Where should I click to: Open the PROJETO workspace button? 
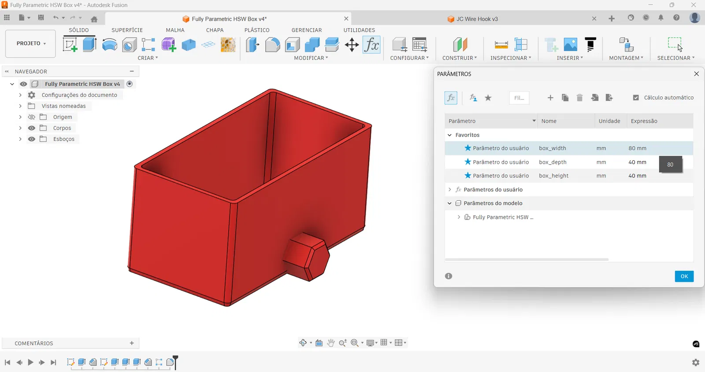(x=30, y=44)
